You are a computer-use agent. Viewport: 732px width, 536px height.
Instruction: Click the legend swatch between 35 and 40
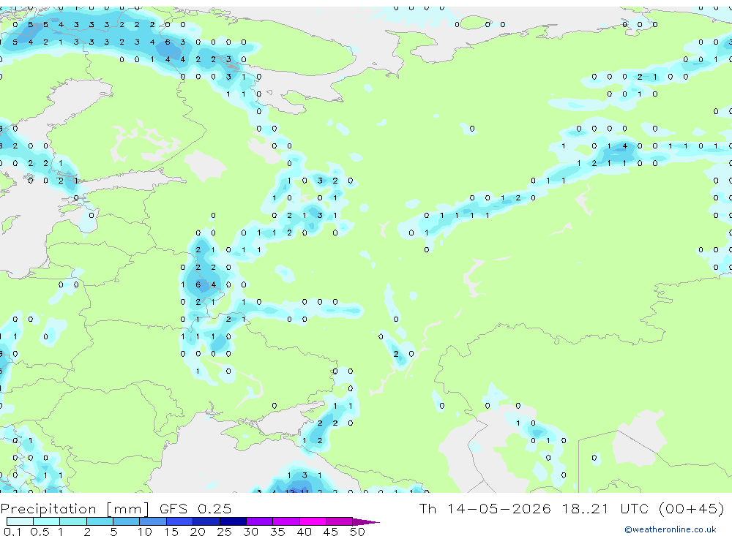point(286,521)
